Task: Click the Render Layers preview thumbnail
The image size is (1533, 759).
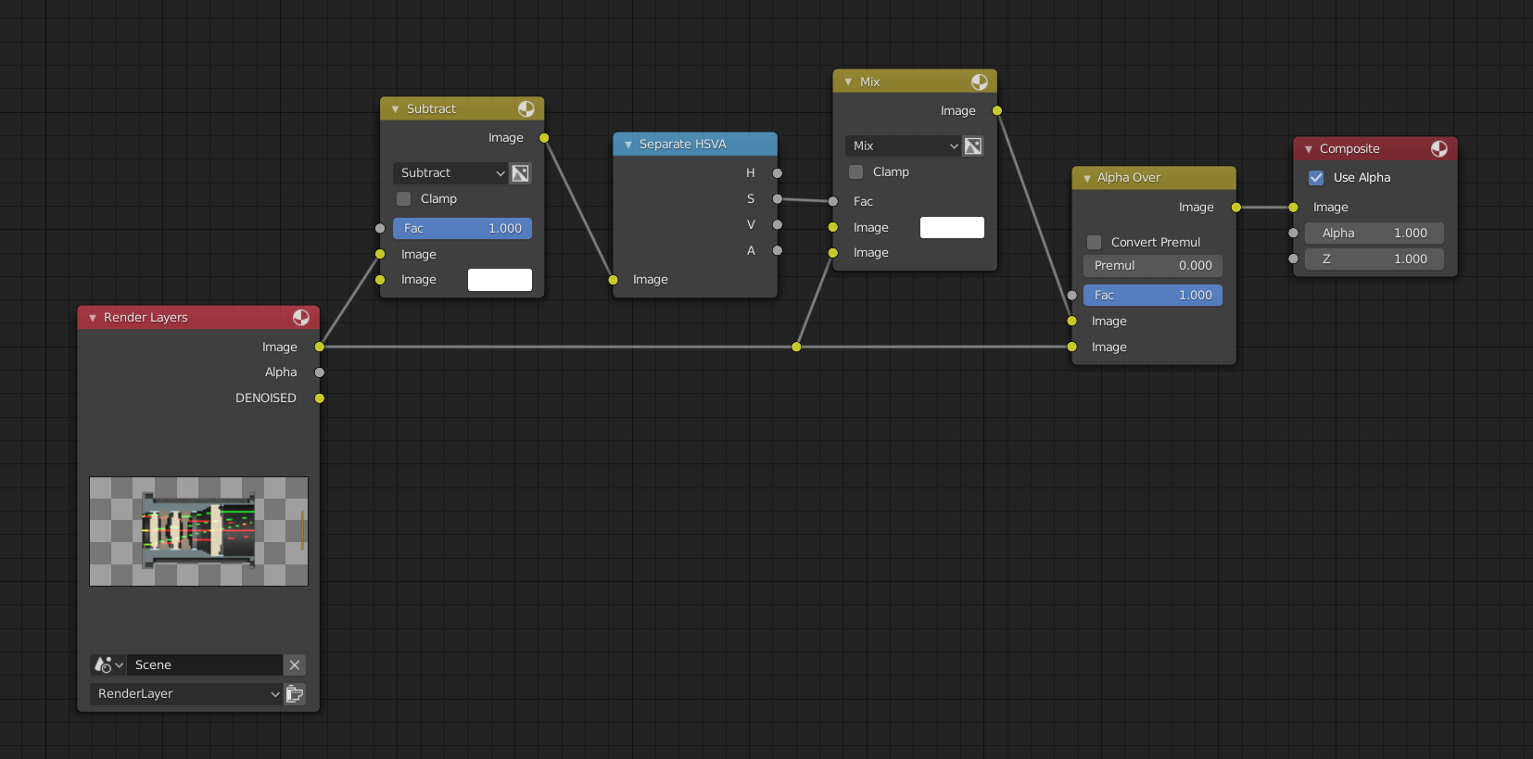Action: 198,531
